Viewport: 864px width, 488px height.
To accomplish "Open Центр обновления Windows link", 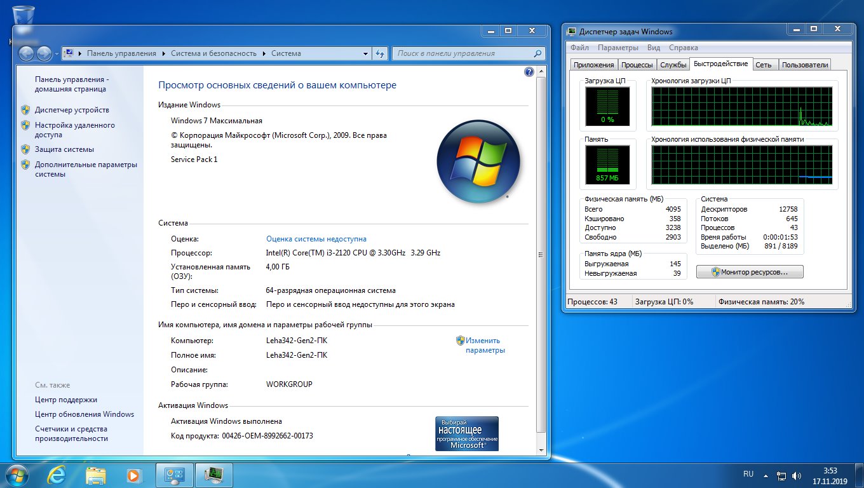I will click(84, 414).
